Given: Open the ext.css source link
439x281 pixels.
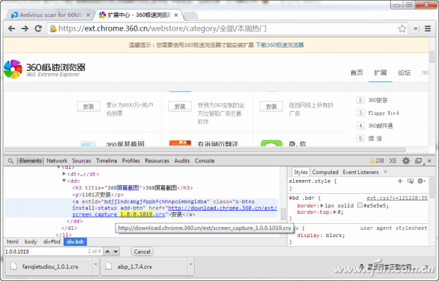Looking at the screenshot, I should point(397,198).
